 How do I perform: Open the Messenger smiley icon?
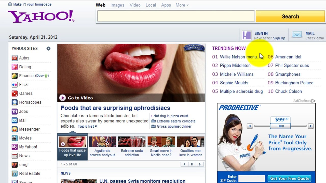tap(15, 129)
